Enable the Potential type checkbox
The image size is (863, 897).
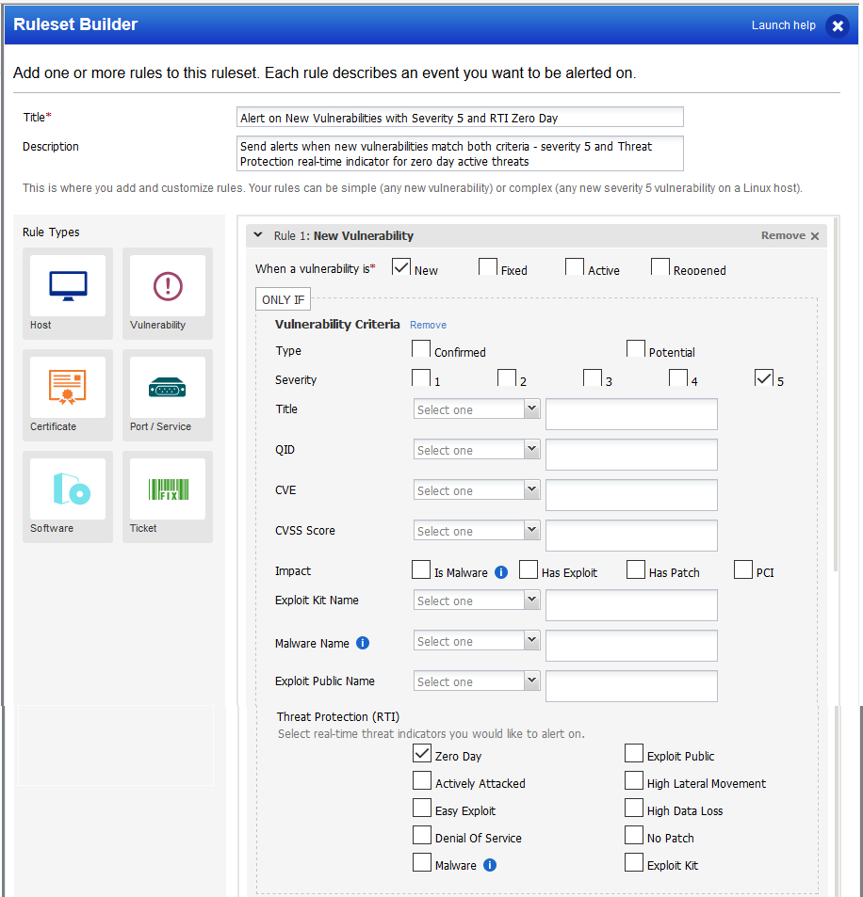point(636,348)
